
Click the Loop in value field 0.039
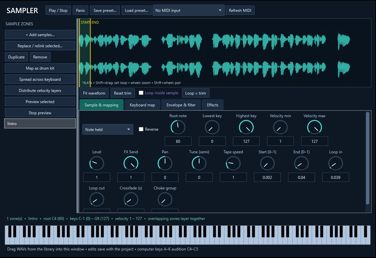click(335, 177)
